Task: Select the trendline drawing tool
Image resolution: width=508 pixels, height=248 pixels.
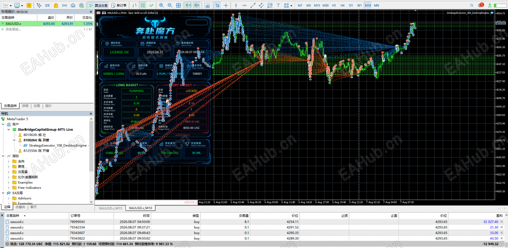Action: [253, 5]
